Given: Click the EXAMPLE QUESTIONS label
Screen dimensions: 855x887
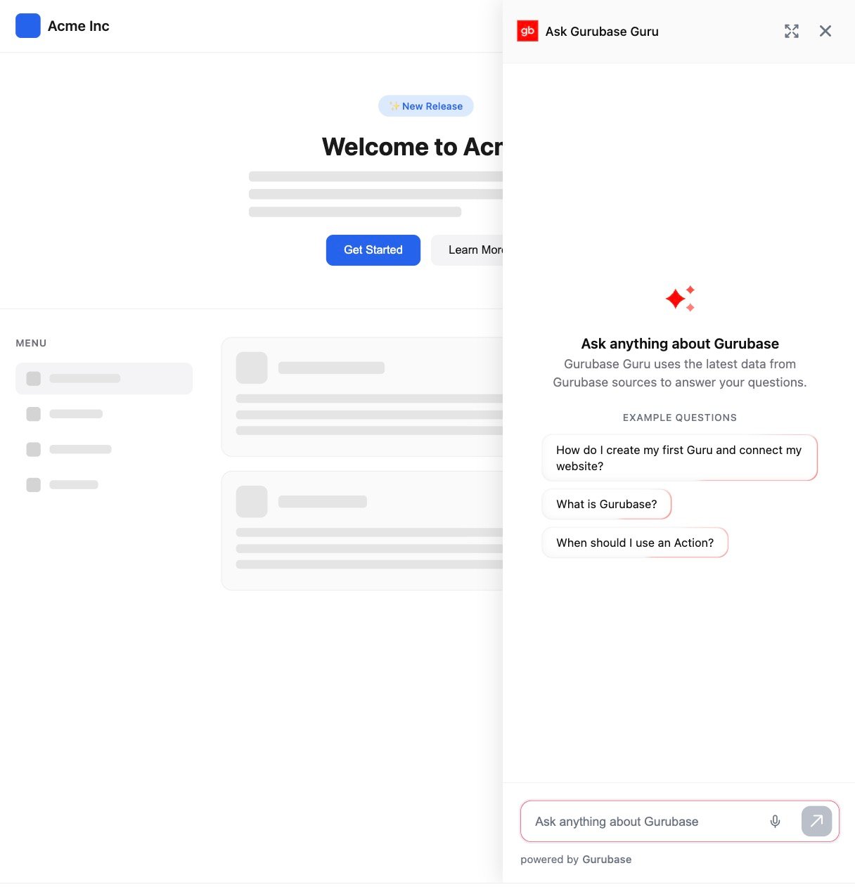Looking at the screenshot, I should [x=680, y=417].
